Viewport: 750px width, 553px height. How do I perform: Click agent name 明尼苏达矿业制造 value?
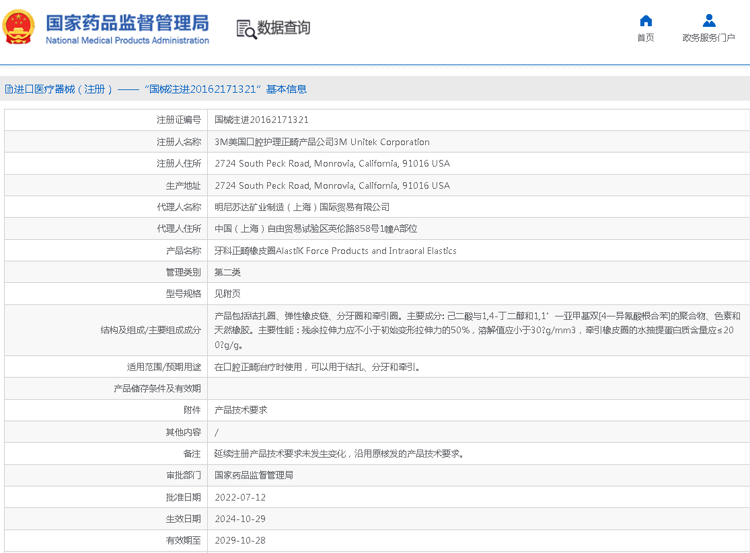point(302,207)
